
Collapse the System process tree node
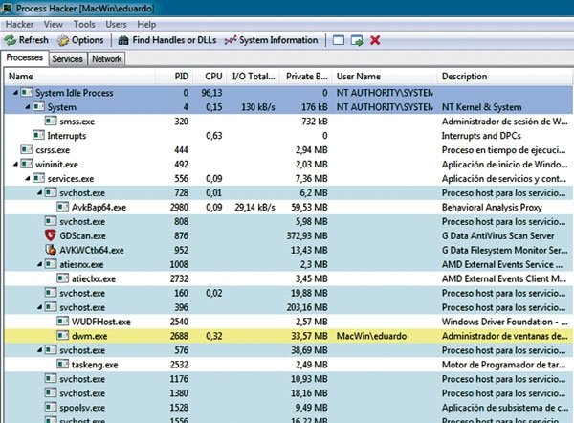28,107
